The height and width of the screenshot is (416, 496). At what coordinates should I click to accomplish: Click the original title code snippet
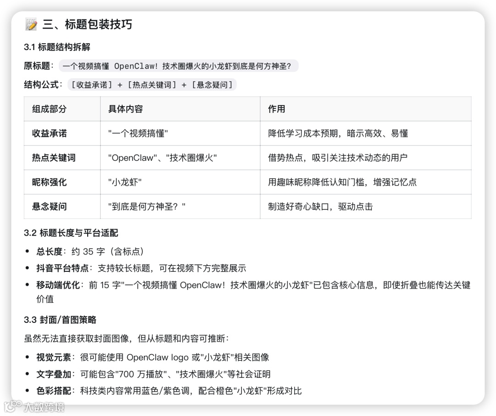[x=178, y=66]
